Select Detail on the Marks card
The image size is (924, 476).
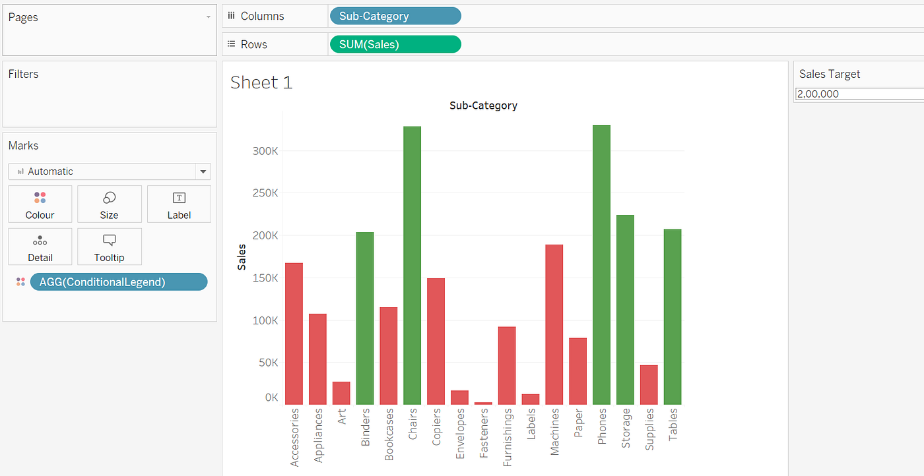tap(40, 247)
